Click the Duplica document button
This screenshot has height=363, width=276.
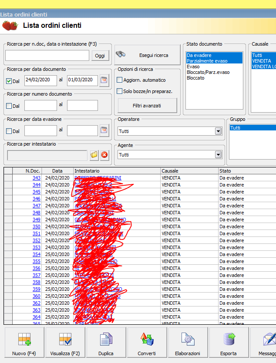pos(106,342)
